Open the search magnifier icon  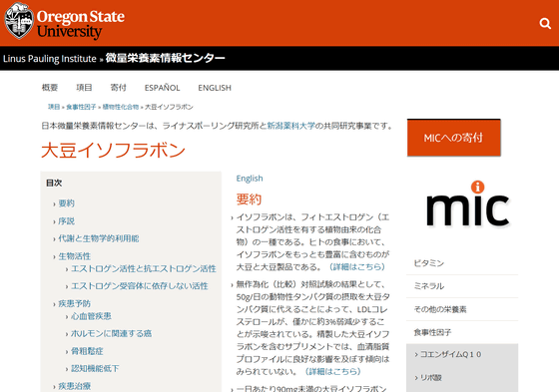point(545,24)
